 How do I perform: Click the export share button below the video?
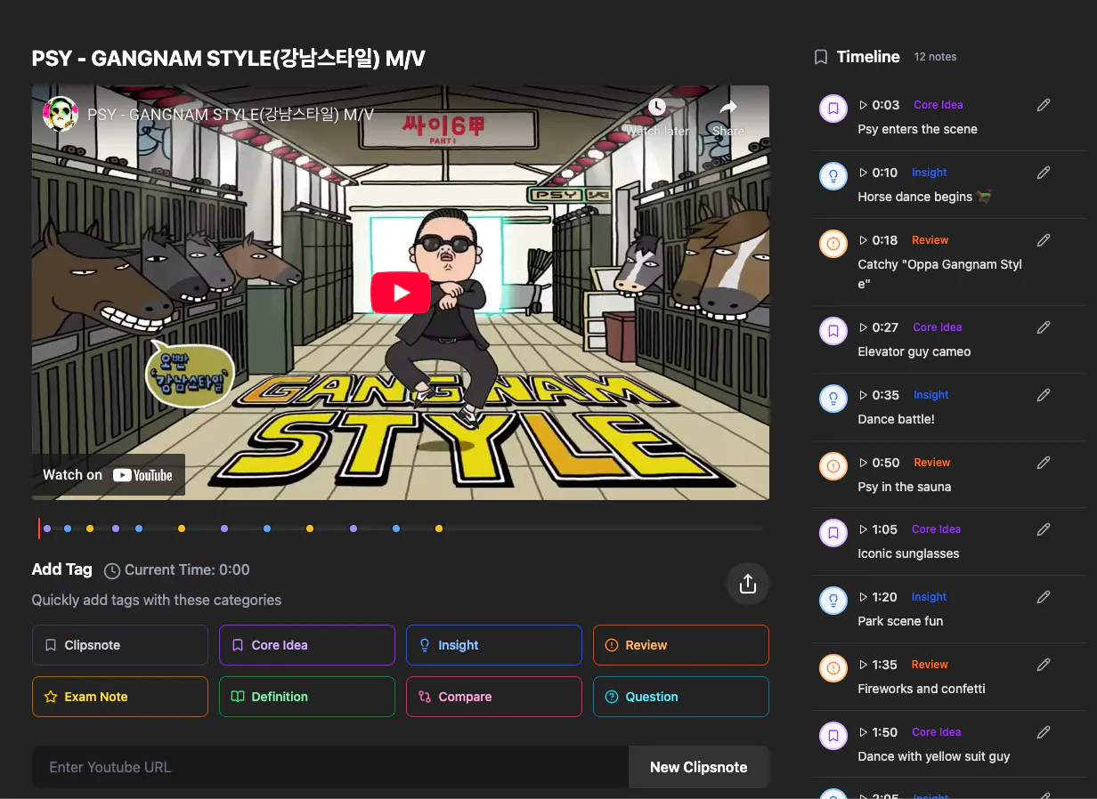pos(748,584)
